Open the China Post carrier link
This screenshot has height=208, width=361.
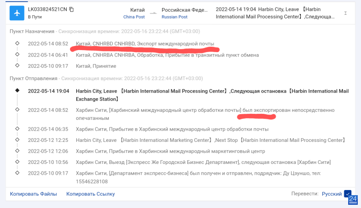click(x=134, y=17)
